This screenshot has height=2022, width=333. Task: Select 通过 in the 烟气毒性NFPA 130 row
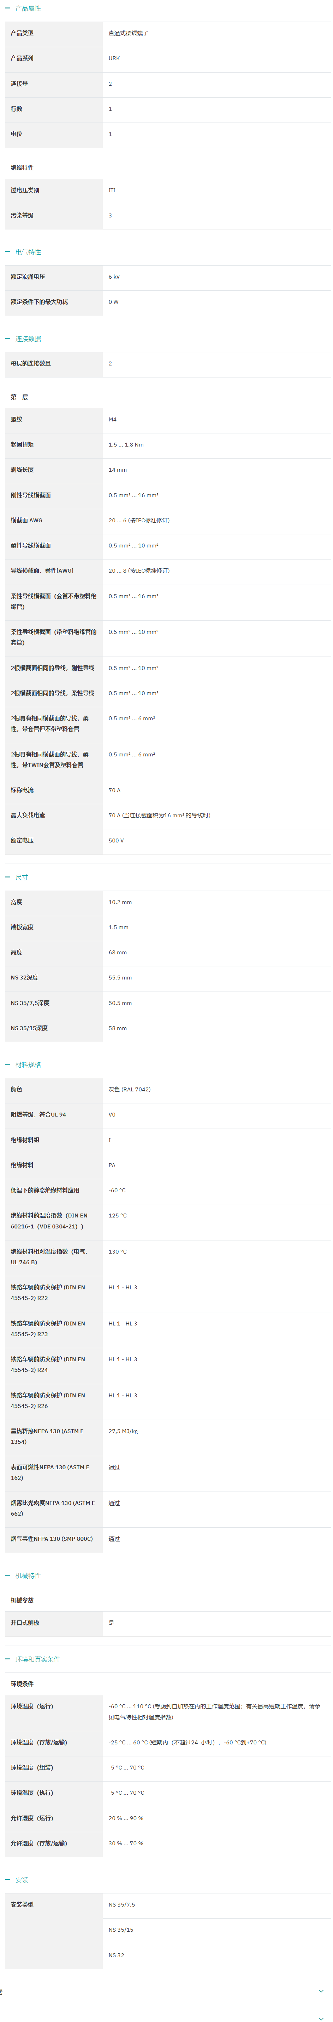(114, 1539)
